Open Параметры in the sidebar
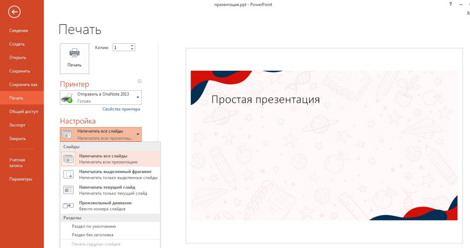This screenshot has width=470, height=248. point(21,179)
